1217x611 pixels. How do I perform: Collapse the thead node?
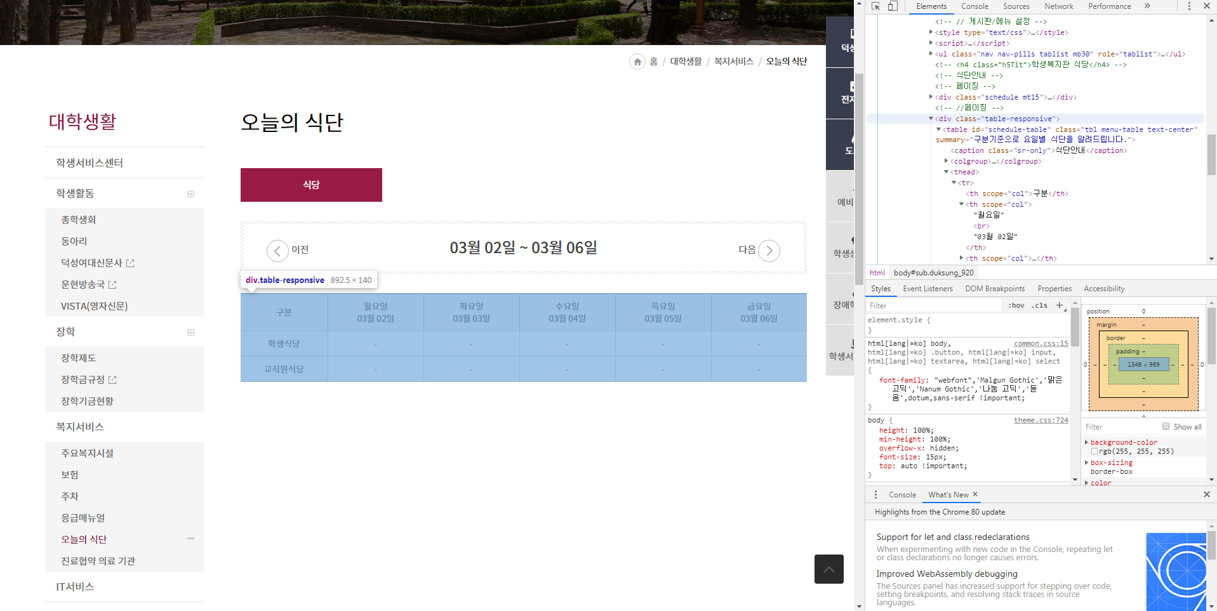(946, 172)
